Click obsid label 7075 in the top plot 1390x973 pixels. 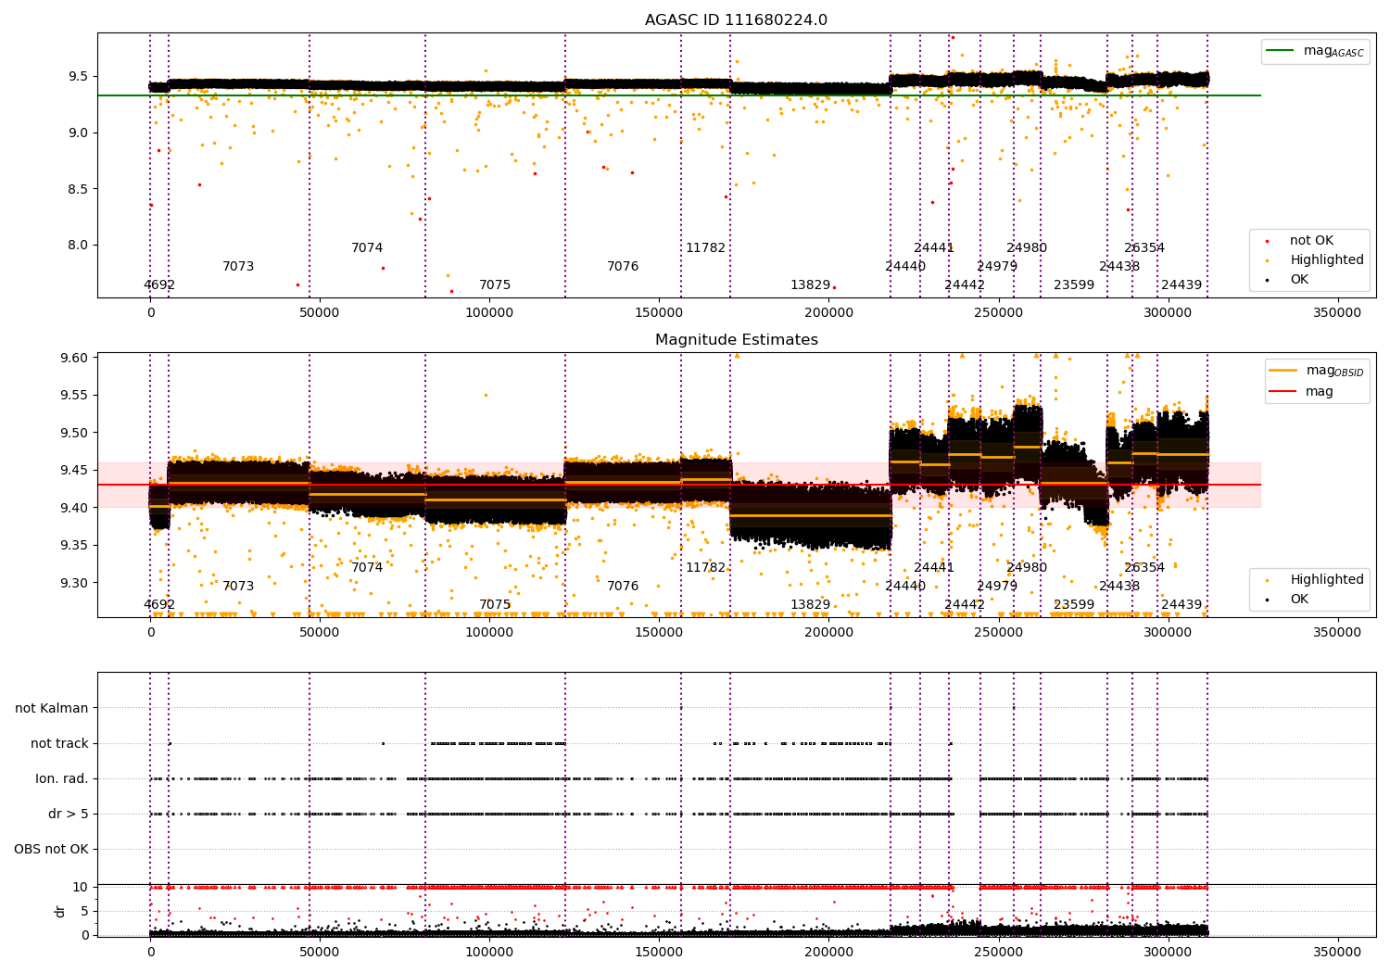[495, 285]
